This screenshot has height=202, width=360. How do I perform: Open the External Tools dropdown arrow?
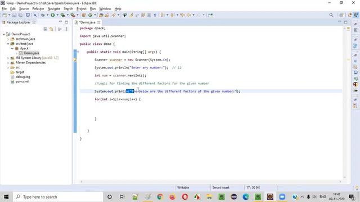tap(78, 15)
